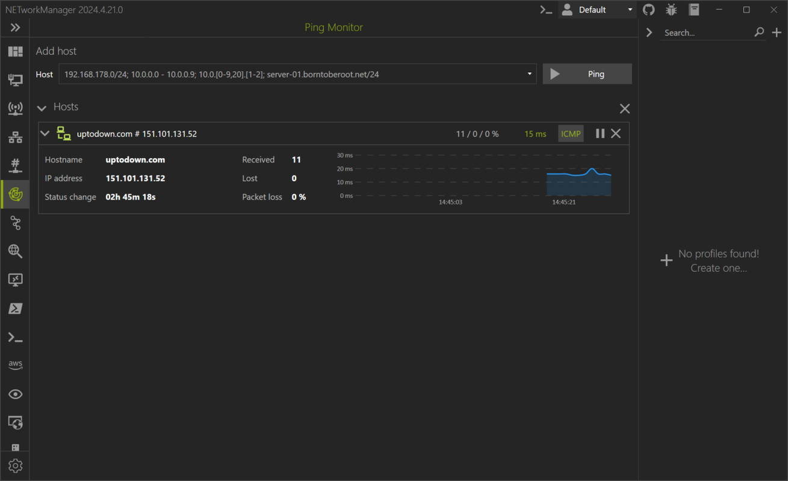Viewport: 788px width, 481px height.
Task: Click the Packet loss value 0 %
Action: click(x=299, y=197)
